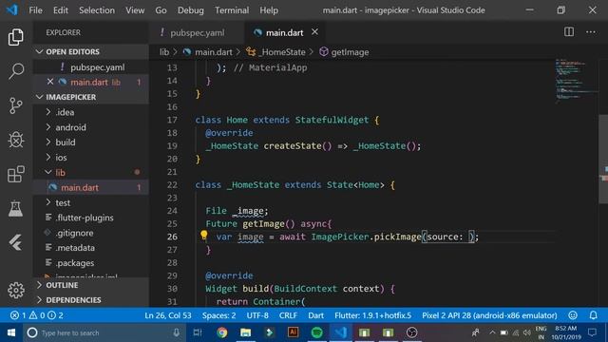This screenshot has width=608, height=342.
Task: Change UTF-8 encoding in status bar
Action: point(257,315)
